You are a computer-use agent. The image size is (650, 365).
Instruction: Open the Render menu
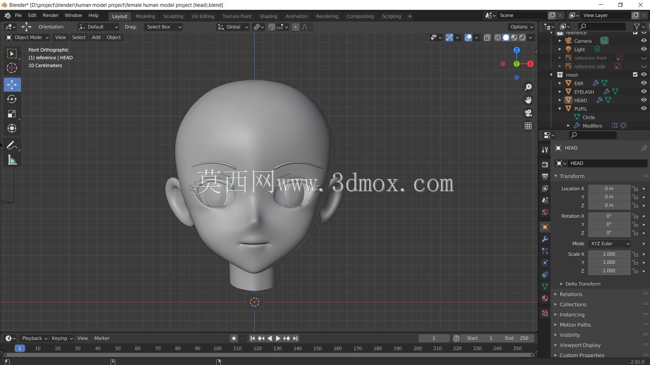pyautogui.click(x=51, y=16)
